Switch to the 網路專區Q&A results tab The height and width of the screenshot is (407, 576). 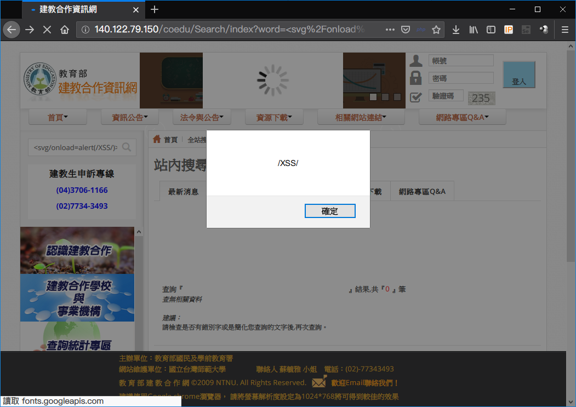tap(422, 191)
